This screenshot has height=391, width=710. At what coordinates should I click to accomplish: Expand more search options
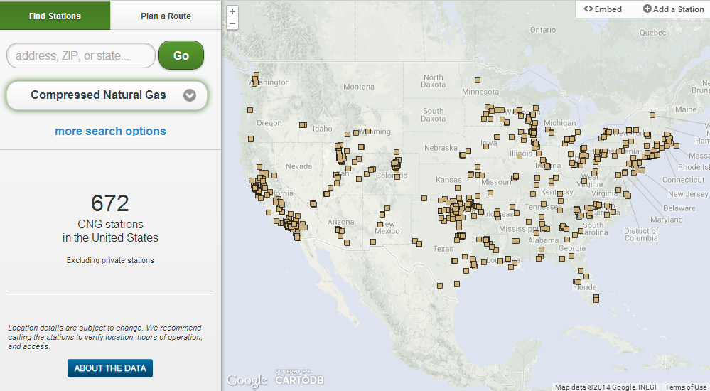[x=110, y=131]
